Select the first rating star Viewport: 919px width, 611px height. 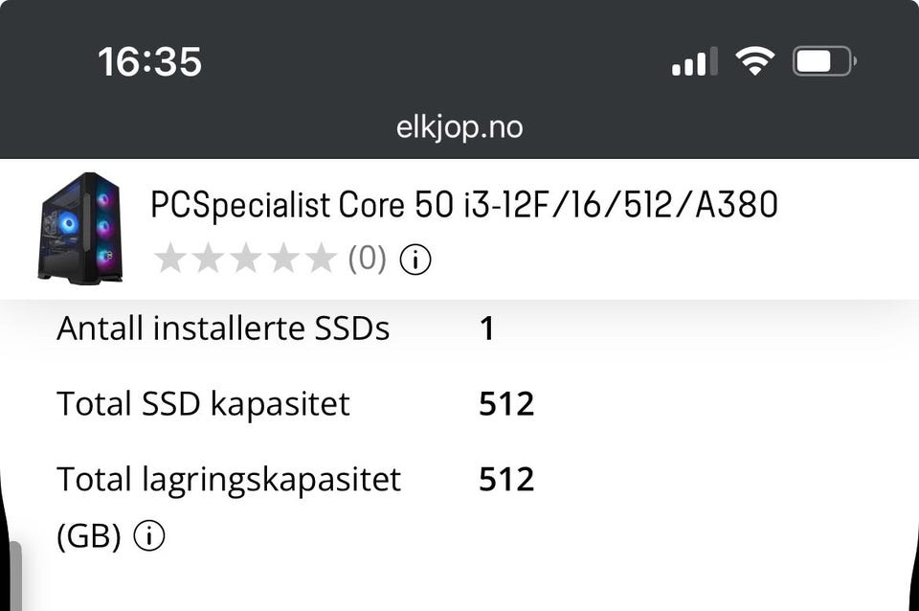(x=170, y=259)
